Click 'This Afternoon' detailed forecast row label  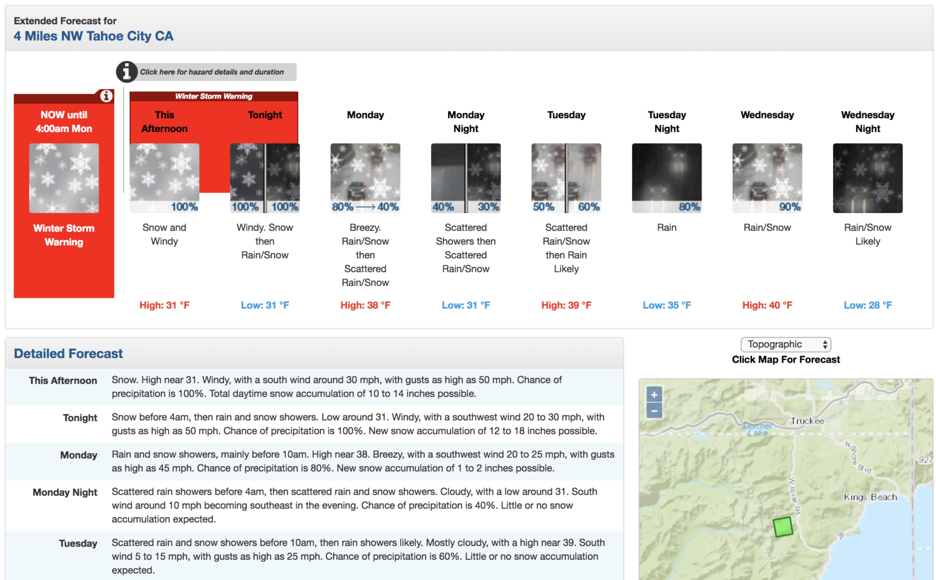(x=63, y=381)
